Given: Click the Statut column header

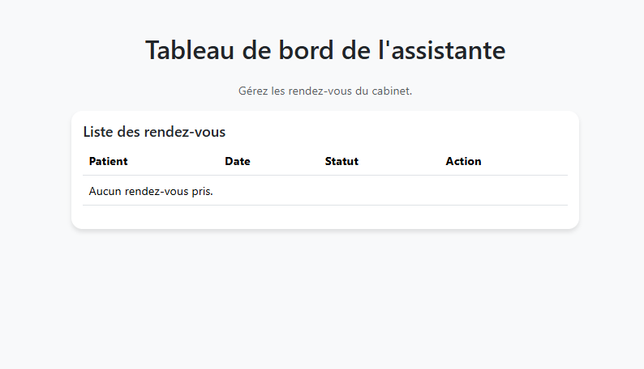Looking at the screenshot, I should click(341, 161).
